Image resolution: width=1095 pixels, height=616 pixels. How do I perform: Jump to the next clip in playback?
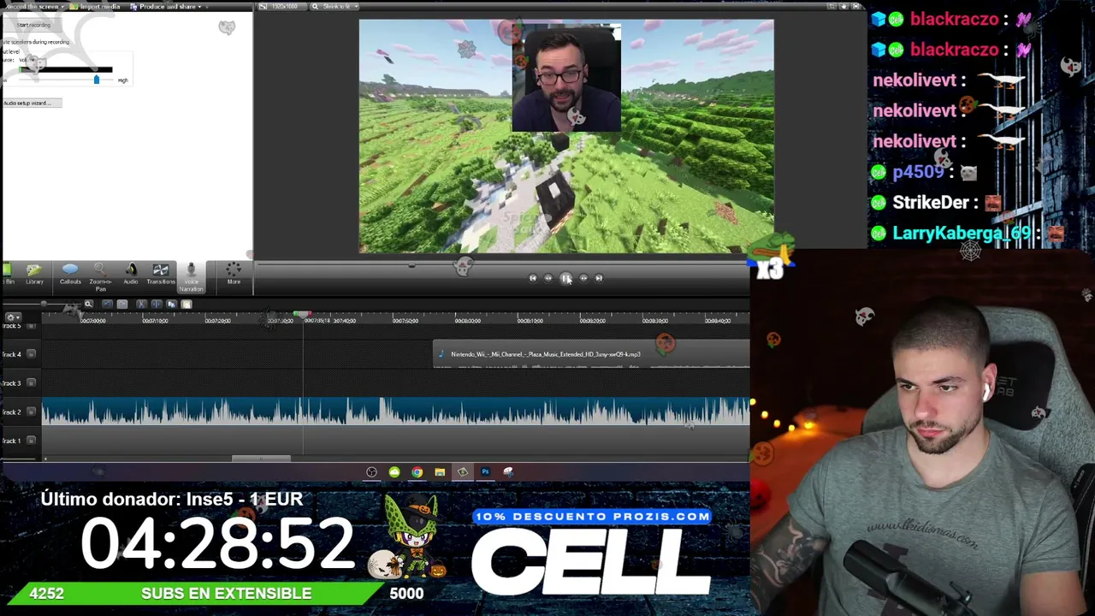coord(599,278)
